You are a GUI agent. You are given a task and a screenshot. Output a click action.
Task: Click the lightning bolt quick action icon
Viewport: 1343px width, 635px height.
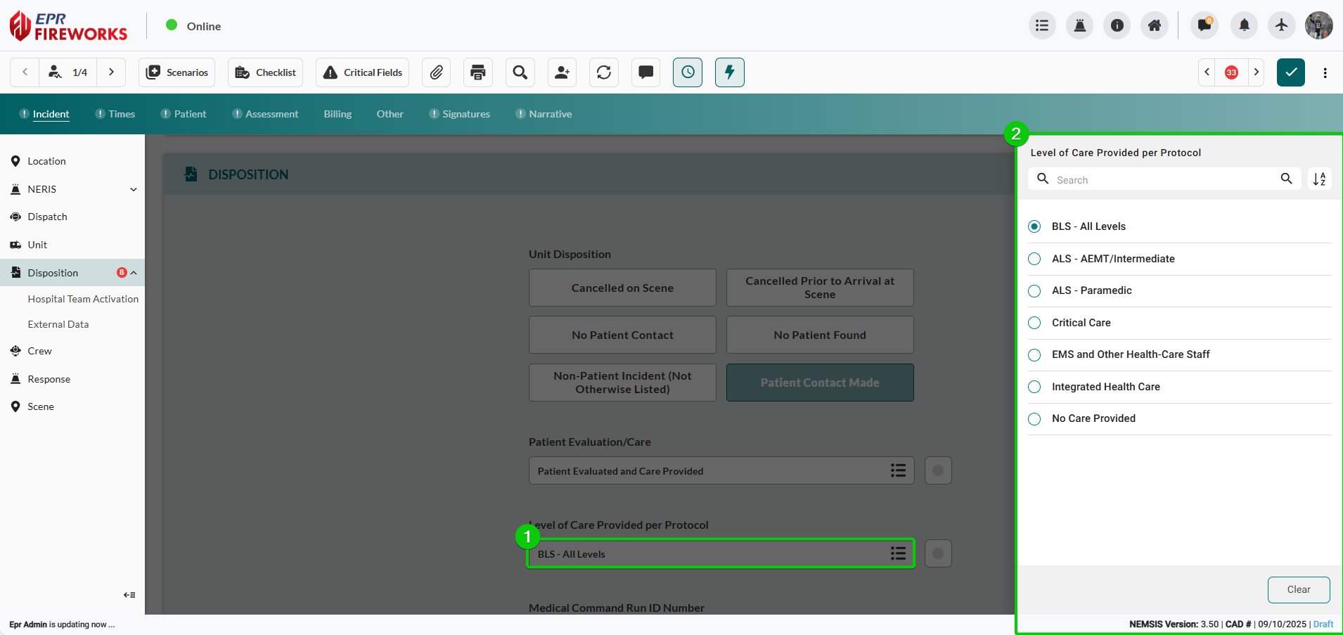click(x=729, y=72)
